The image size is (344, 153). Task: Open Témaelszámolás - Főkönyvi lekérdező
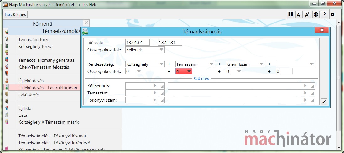(55, 143)
